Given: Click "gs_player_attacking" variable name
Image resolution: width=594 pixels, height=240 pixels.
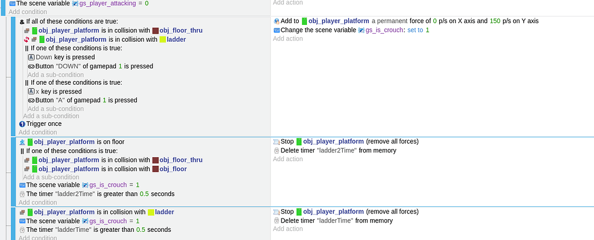Looking at the screenshot, I should point(107,3).
